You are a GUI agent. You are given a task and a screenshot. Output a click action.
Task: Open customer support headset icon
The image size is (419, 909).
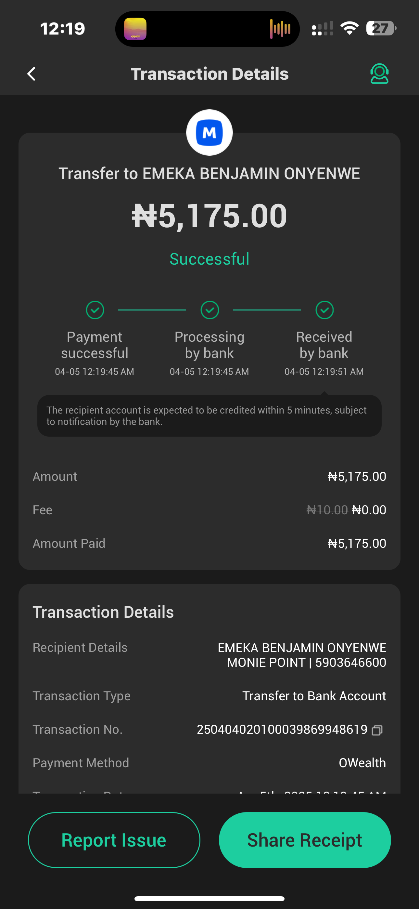coord(379,74)
